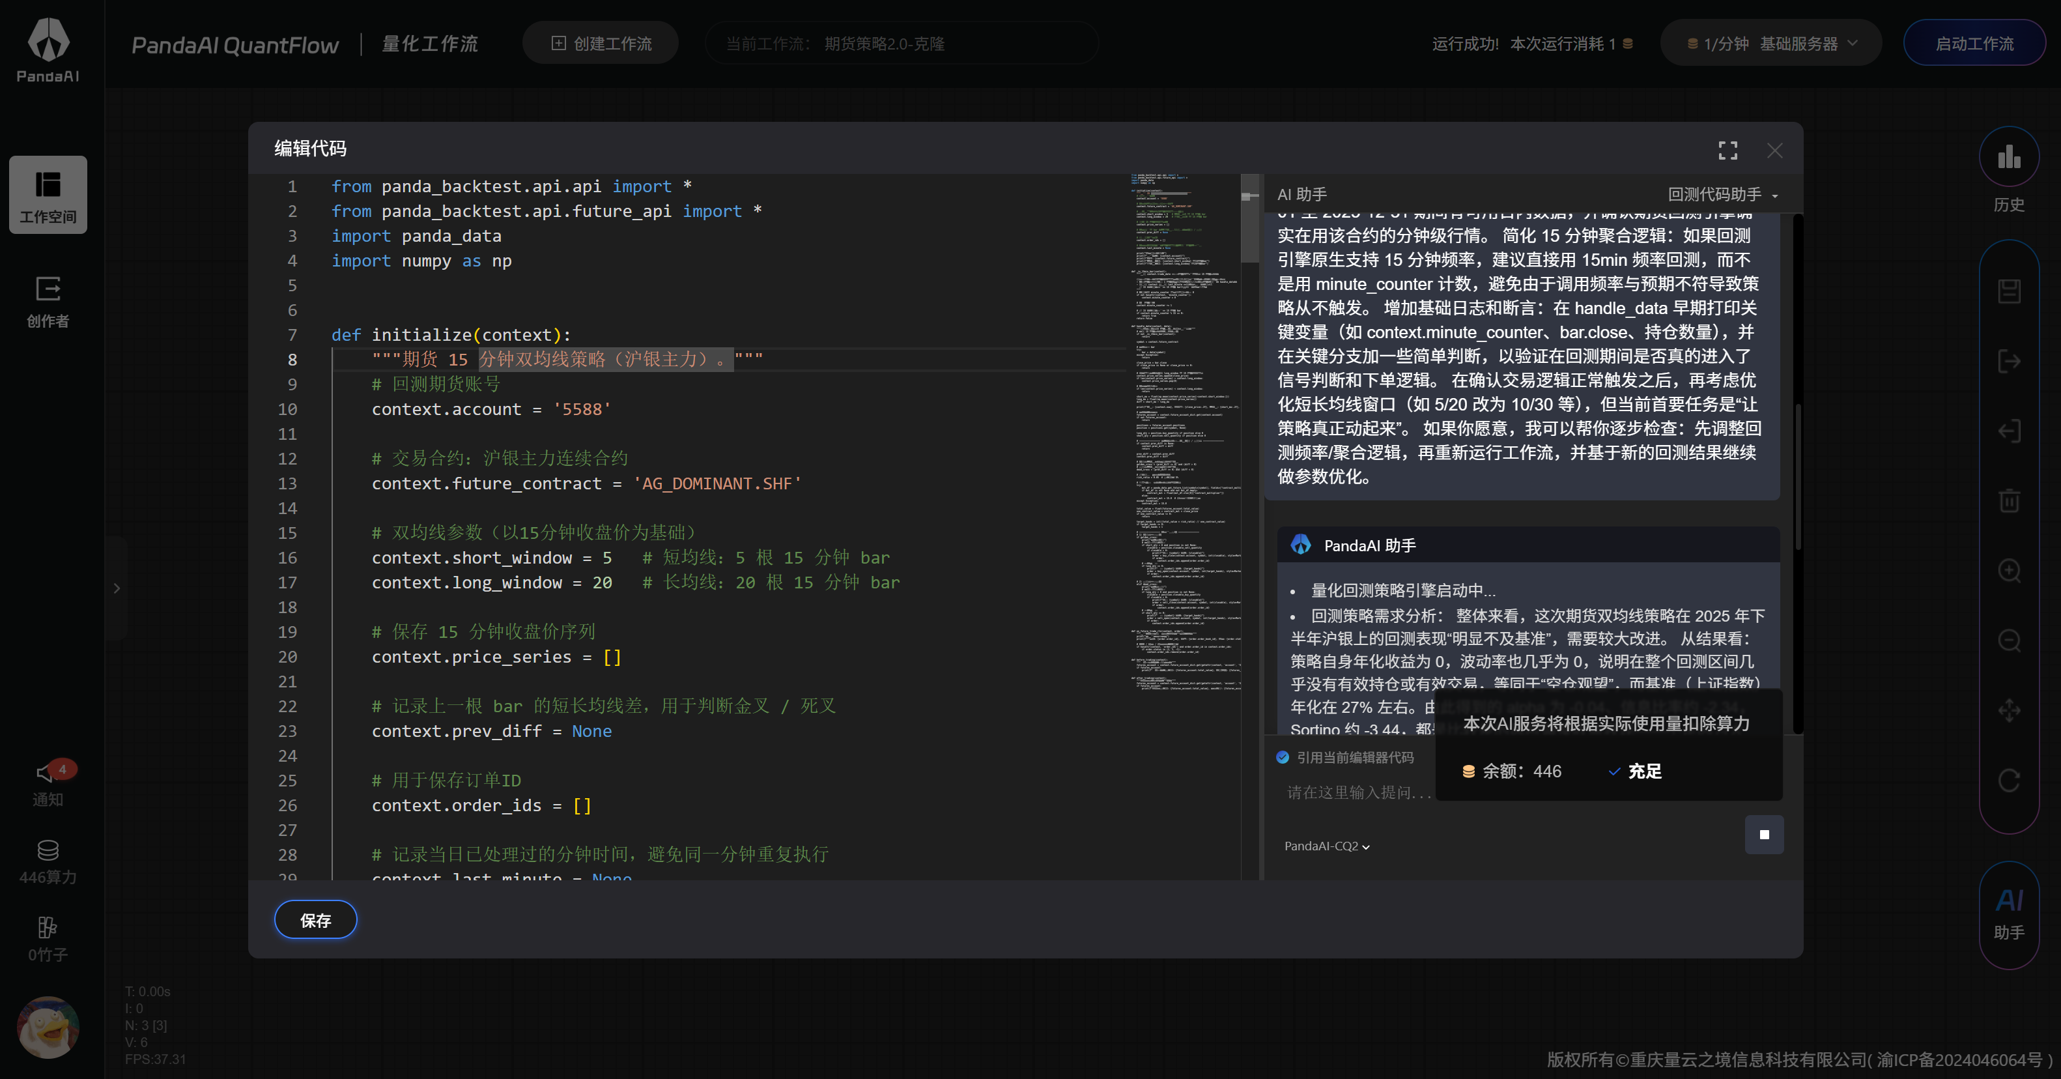This screenshot has width=2061, height=1079.
Task: Click the coin icon beside 余额 446
Action: [1468, 771]
